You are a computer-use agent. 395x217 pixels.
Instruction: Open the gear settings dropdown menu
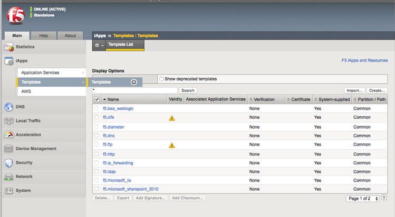(98, 46)
